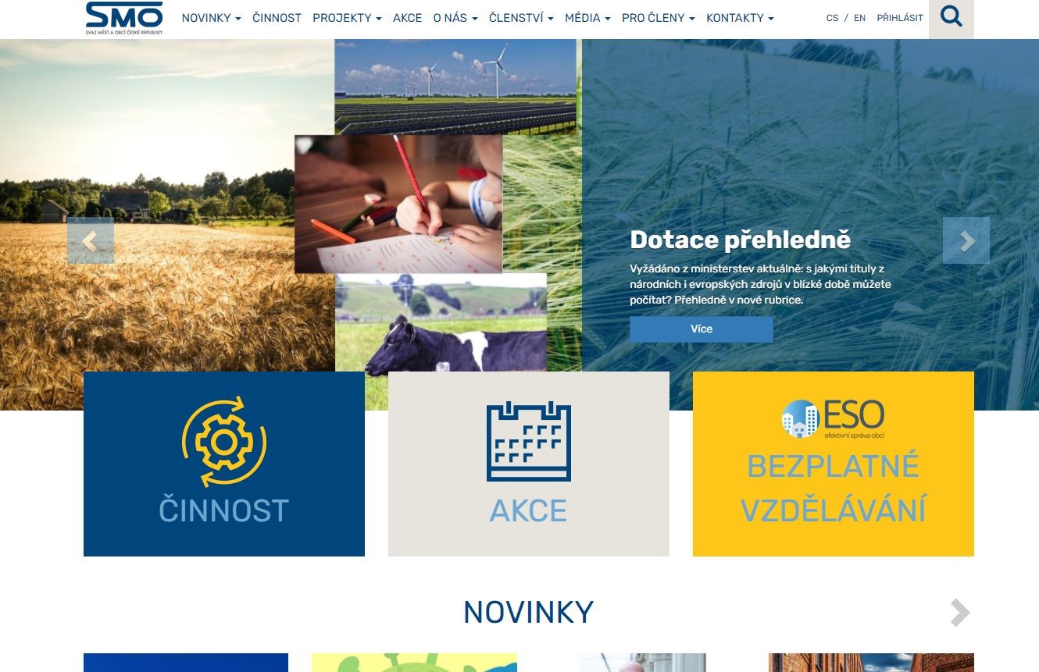Open the Členství dropdown menu
The image size is (1039, 672).
click(521, 18)
